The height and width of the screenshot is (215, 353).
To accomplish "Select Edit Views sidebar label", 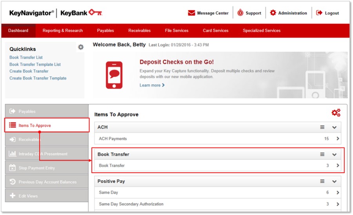I will pos(28,196).
